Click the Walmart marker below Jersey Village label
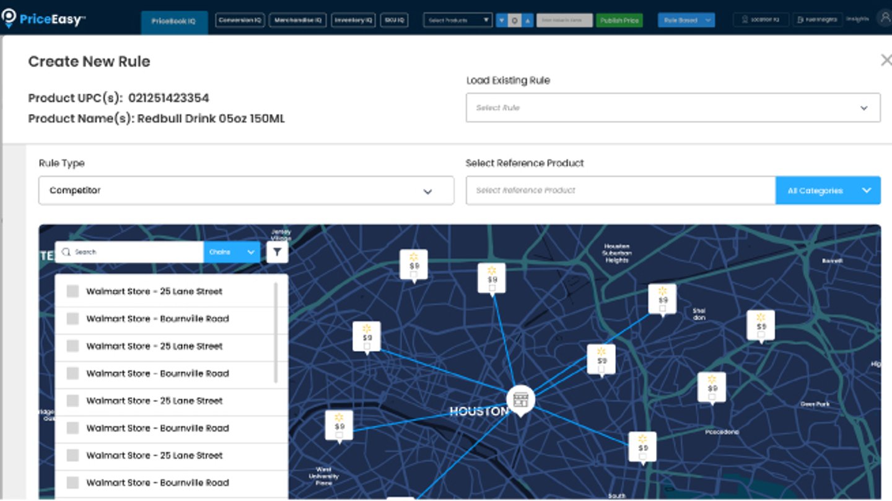The width and height of the screenshot is (892, 501). tap(414, 266)
